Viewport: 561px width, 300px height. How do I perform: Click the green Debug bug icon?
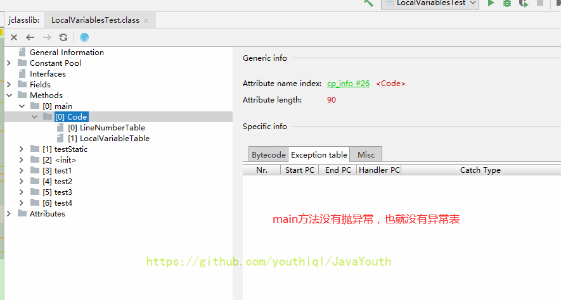(507, 3)
